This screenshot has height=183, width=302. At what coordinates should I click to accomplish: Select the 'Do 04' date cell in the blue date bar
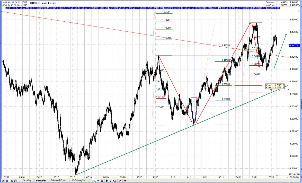point(9,8)
